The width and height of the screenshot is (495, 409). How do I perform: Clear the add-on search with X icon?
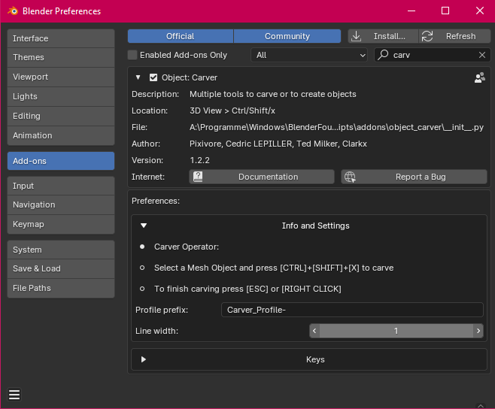point(481,55)
